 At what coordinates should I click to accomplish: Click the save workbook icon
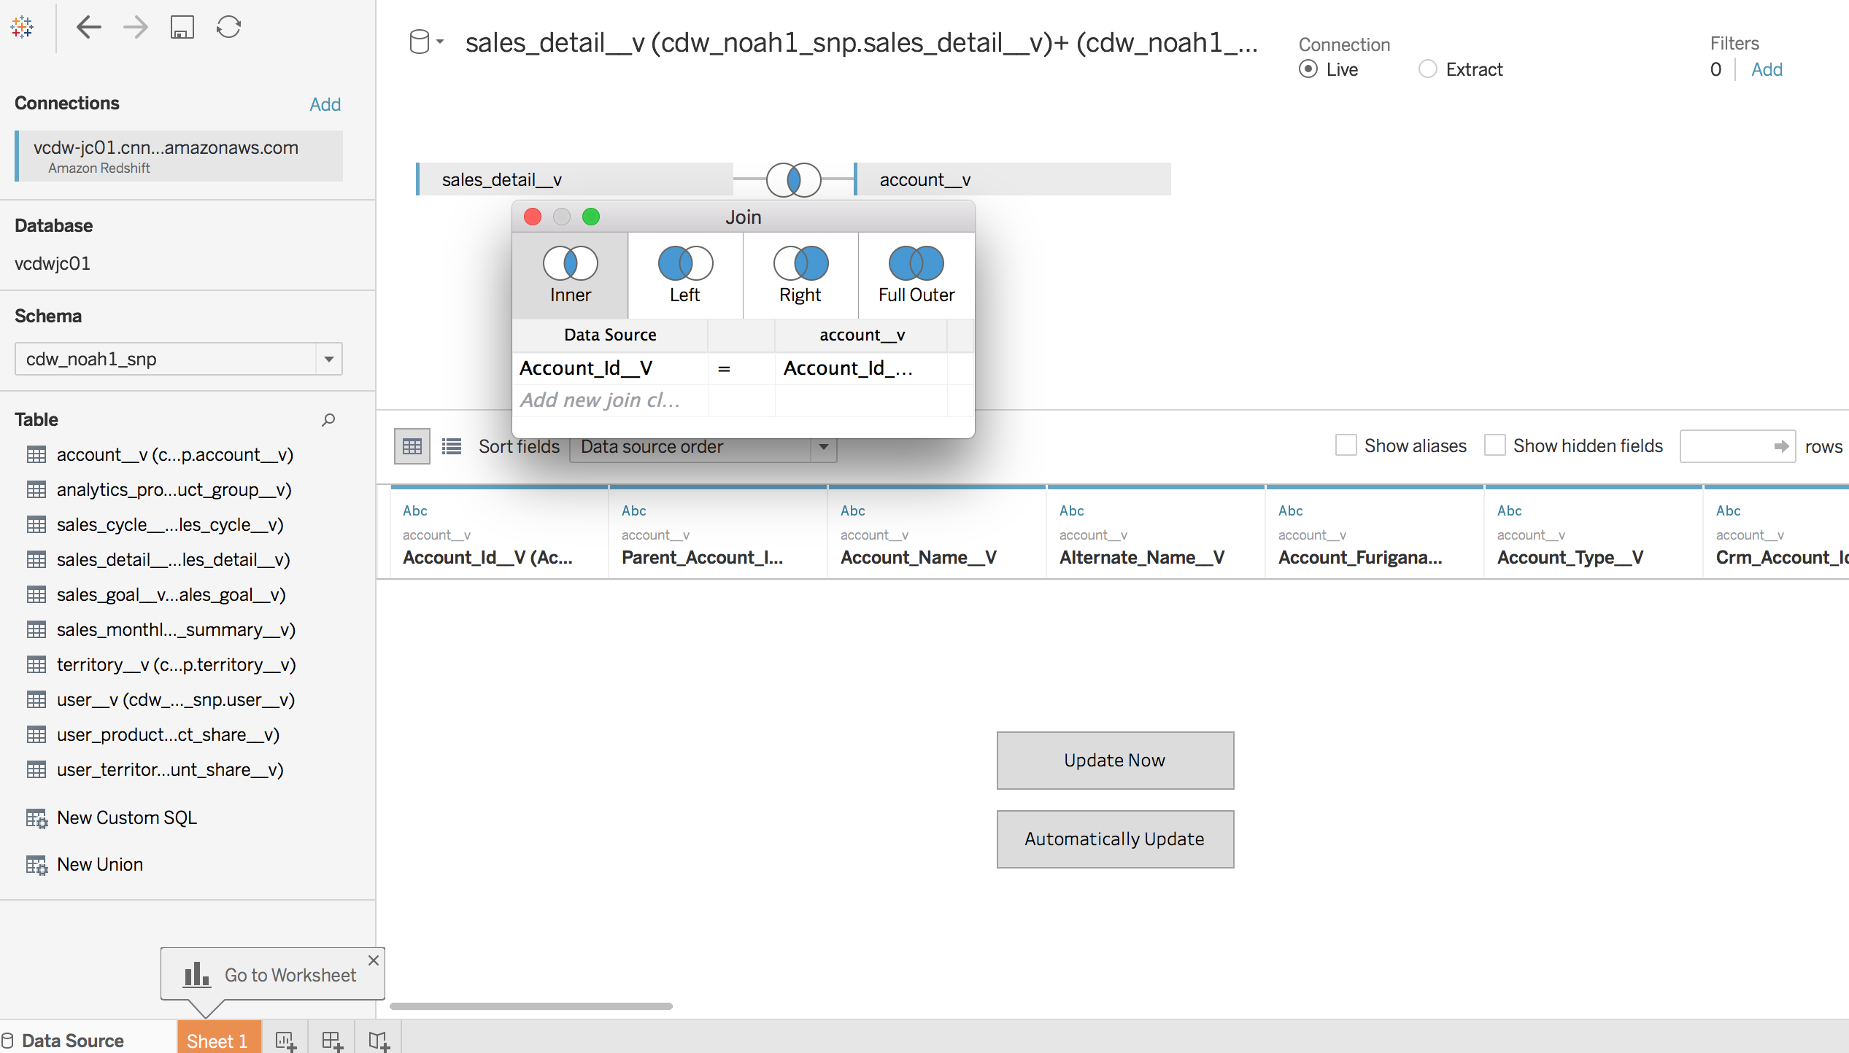click(182, 28)
